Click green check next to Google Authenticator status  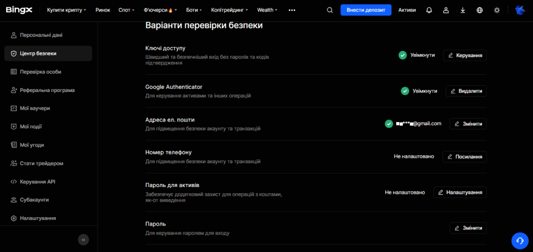click(x=405, y=91)
